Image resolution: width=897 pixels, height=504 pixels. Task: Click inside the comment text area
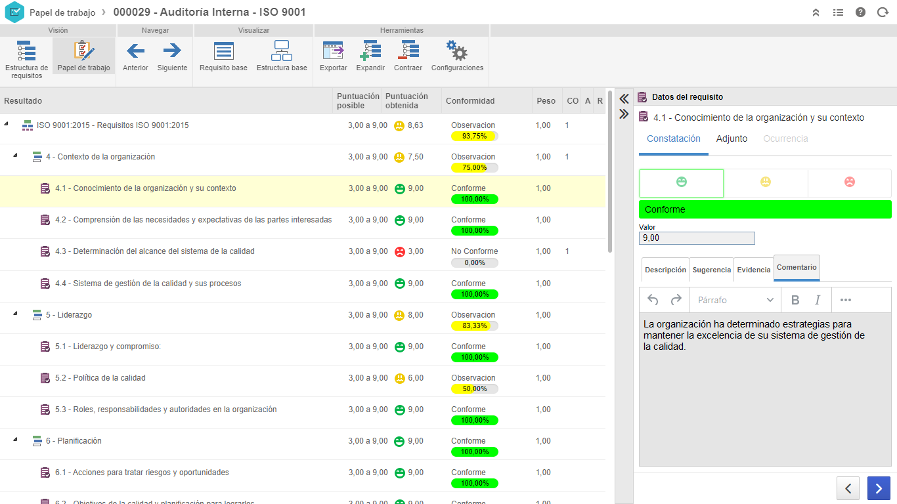point(765,390)
